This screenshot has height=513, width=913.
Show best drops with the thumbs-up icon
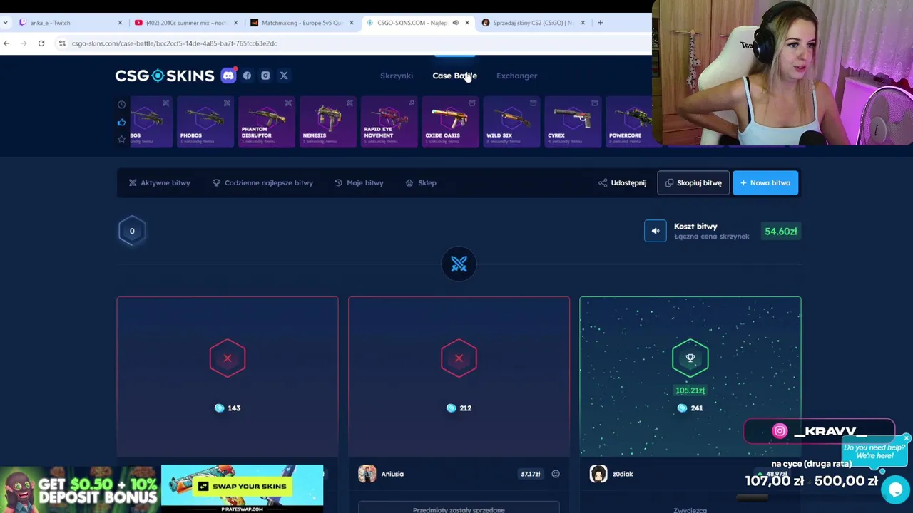pos(121,123)
